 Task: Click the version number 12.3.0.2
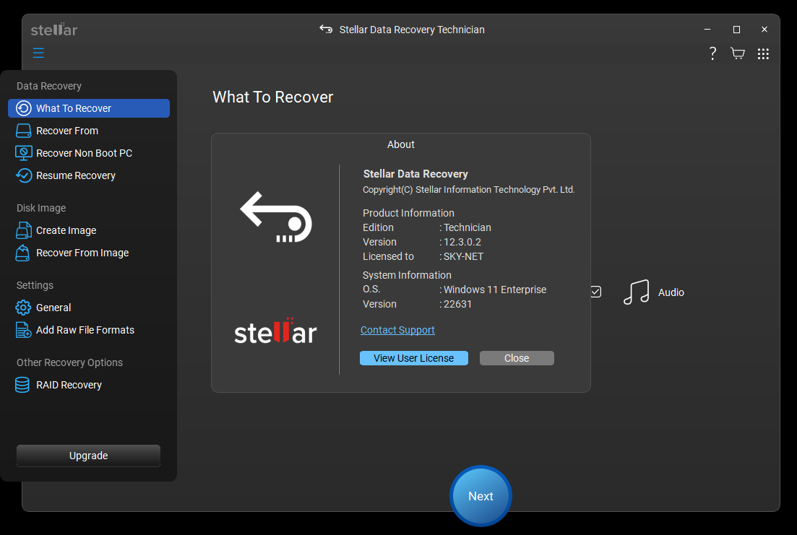tap(462, 242)
